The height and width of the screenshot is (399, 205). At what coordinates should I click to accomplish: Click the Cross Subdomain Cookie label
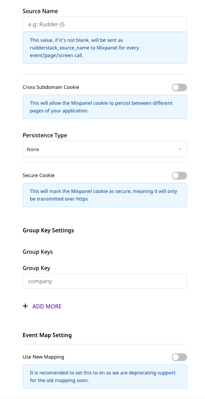click(x=51, y=87)
